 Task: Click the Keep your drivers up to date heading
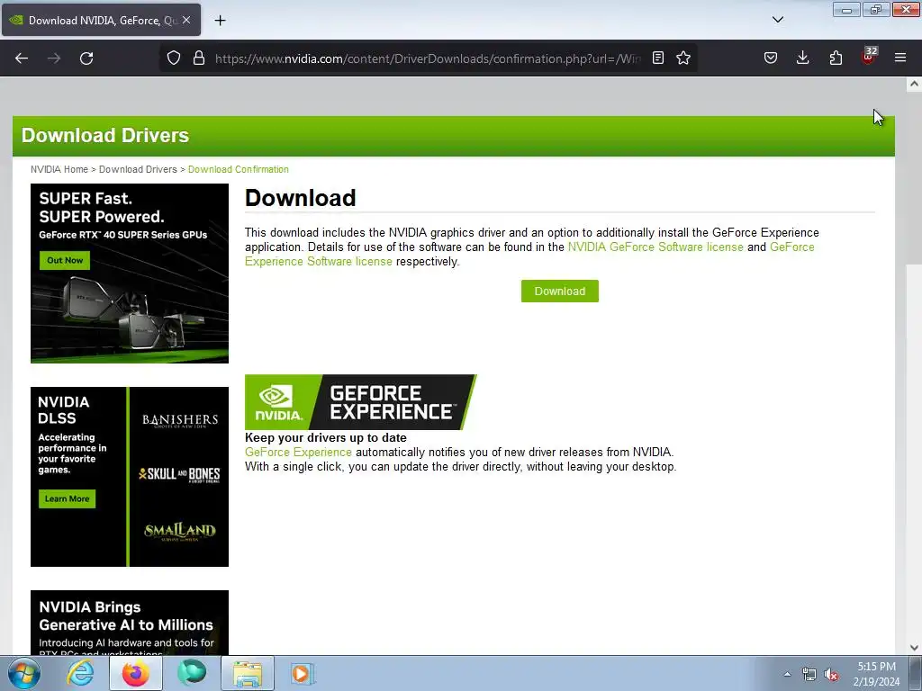[x=326, y=438]
